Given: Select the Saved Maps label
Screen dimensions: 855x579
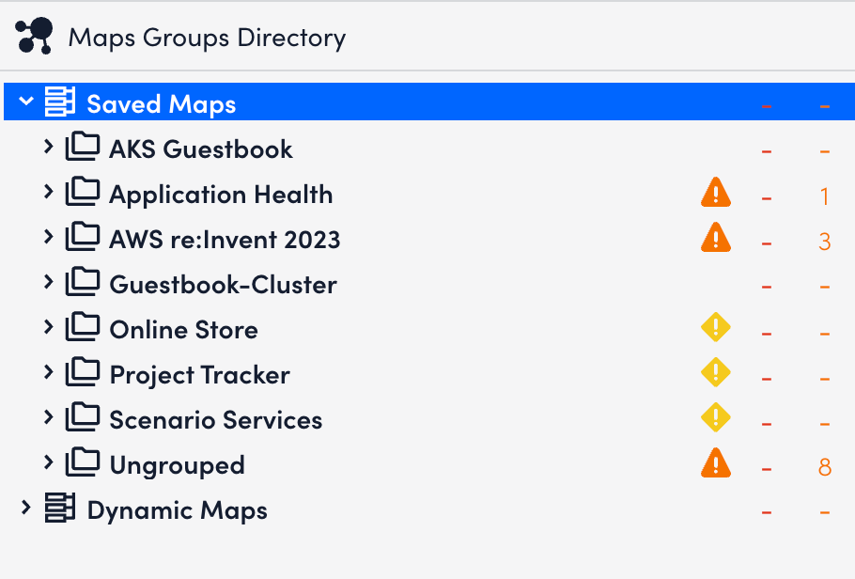Looking at the screenshot, I should [162, 104].
